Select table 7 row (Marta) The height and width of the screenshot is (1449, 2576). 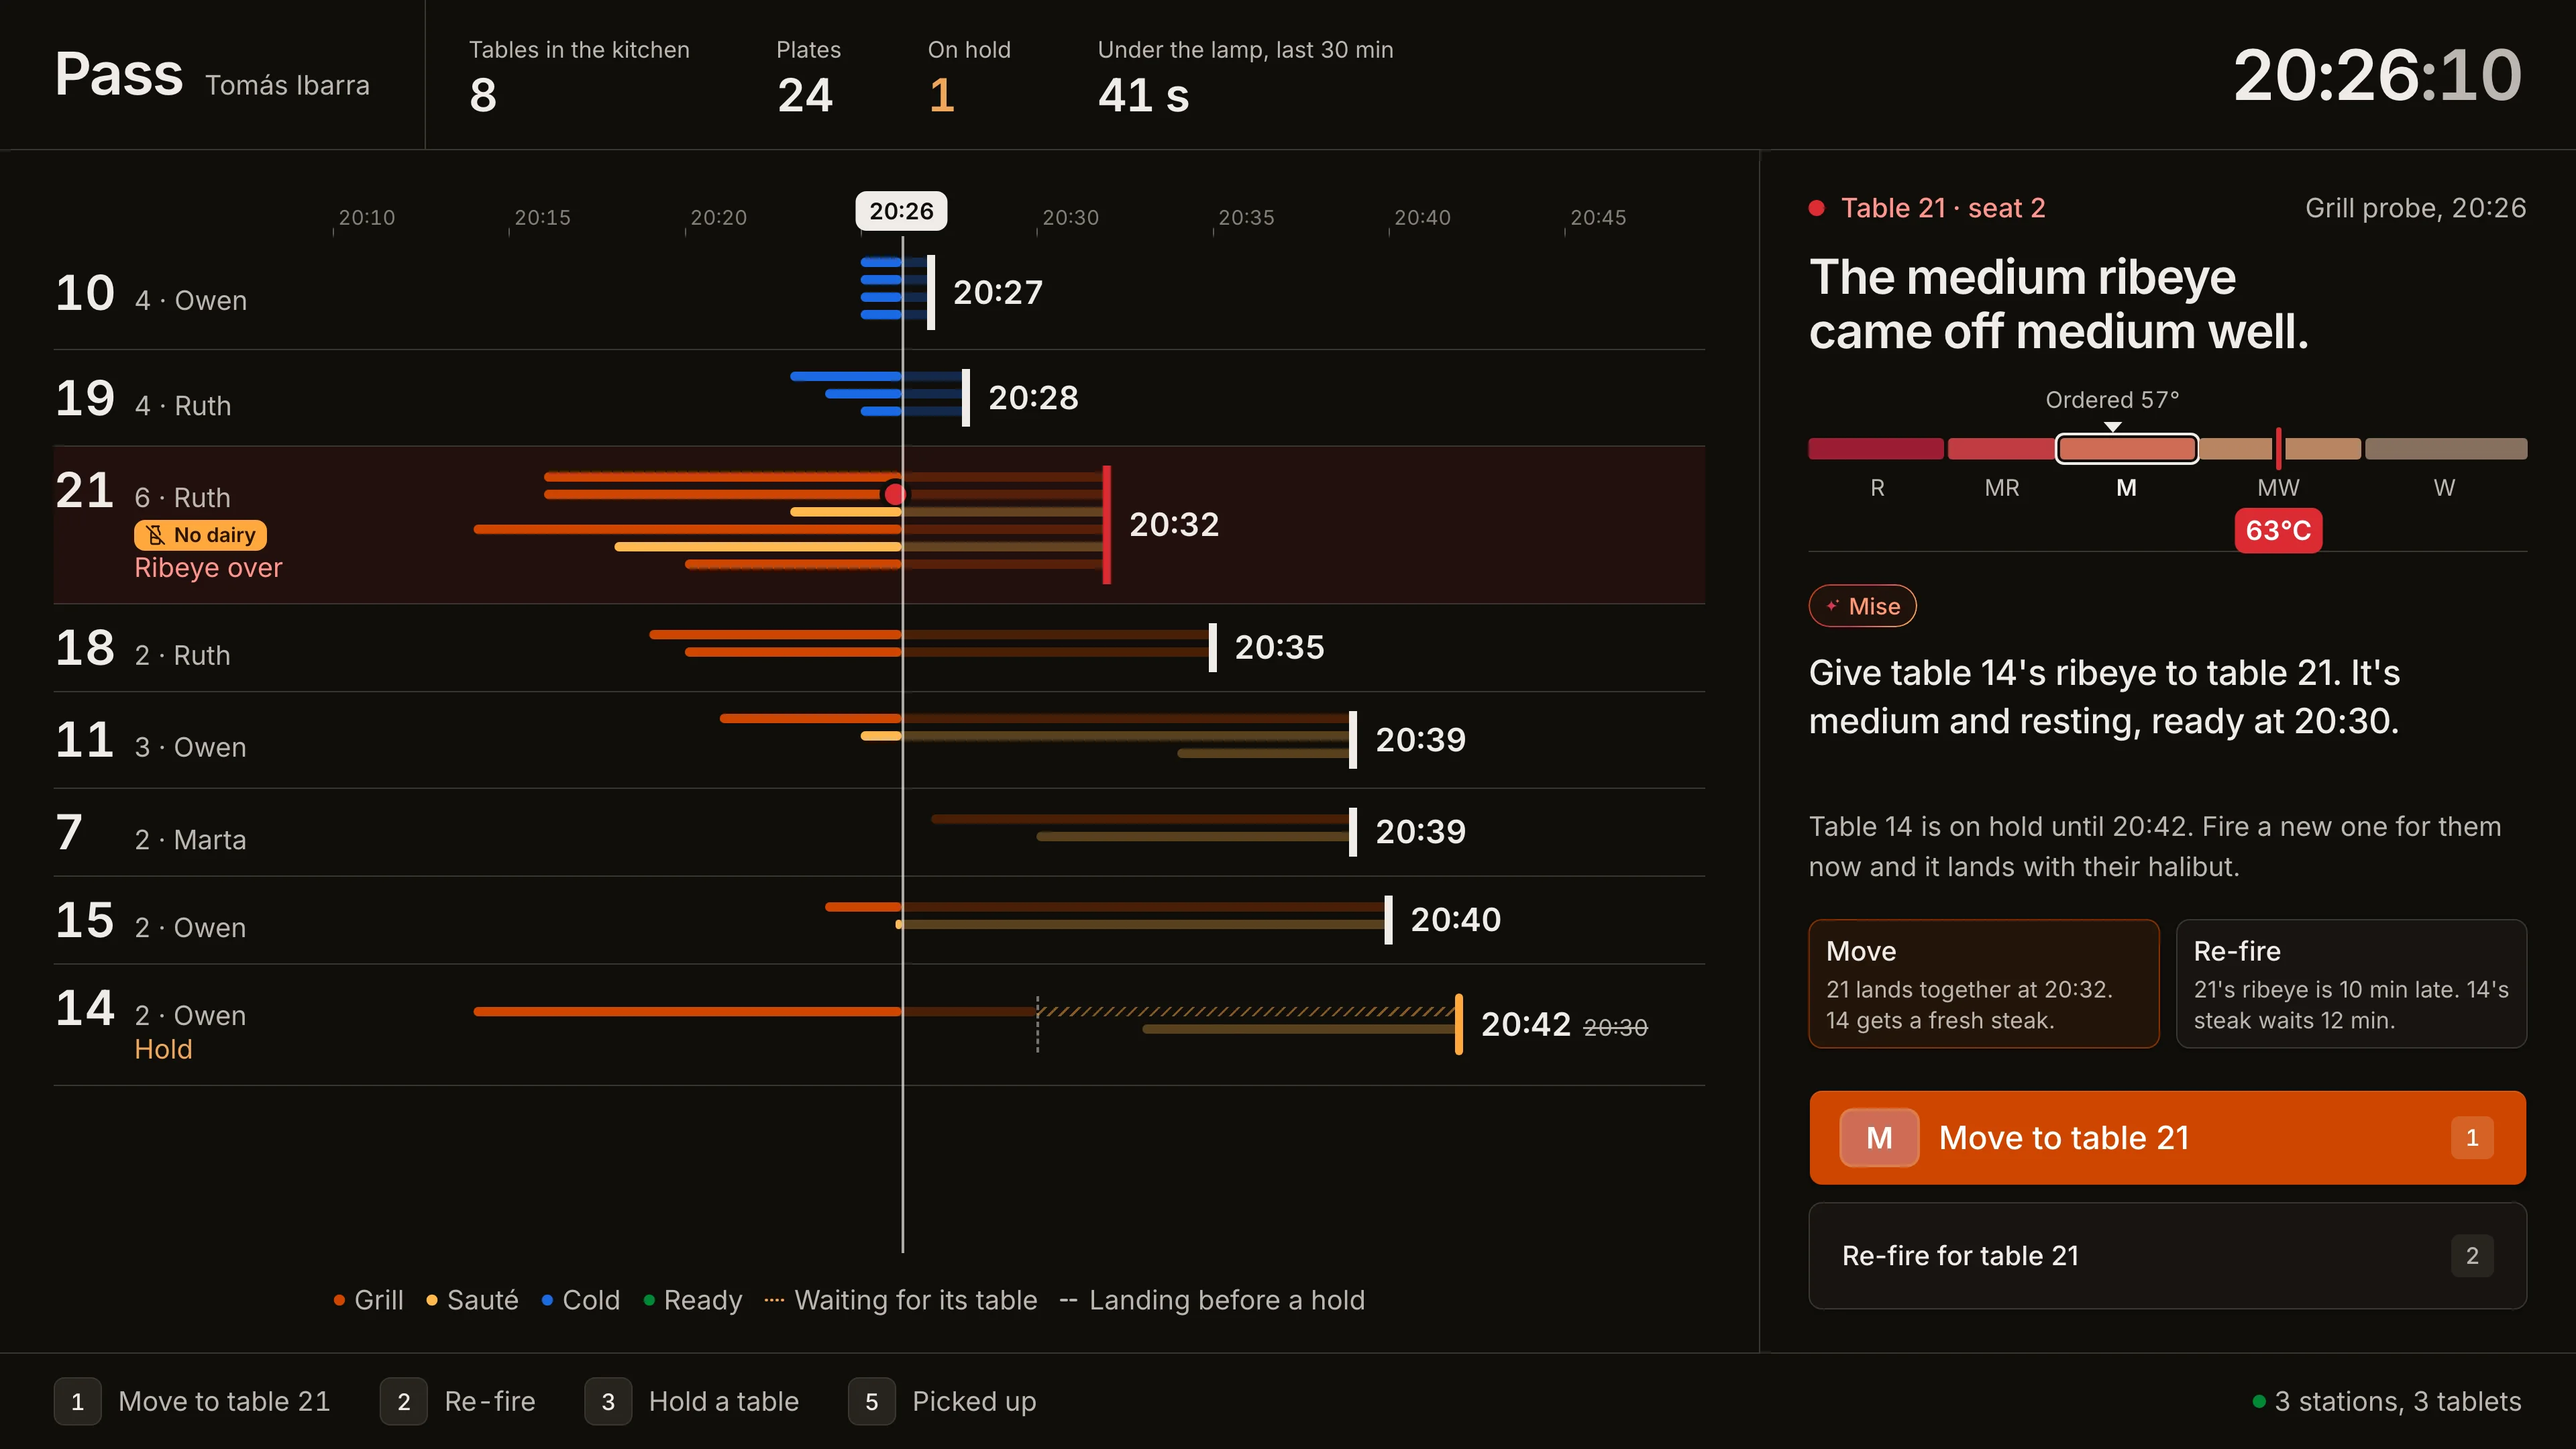click(x=879, y=832)
